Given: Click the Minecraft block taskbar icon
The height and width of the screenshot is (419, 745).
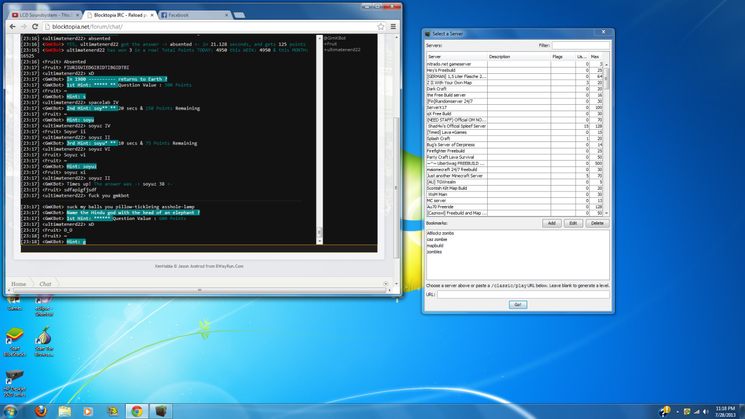Looking at the screenshot, I should click(x=161, y=411).
